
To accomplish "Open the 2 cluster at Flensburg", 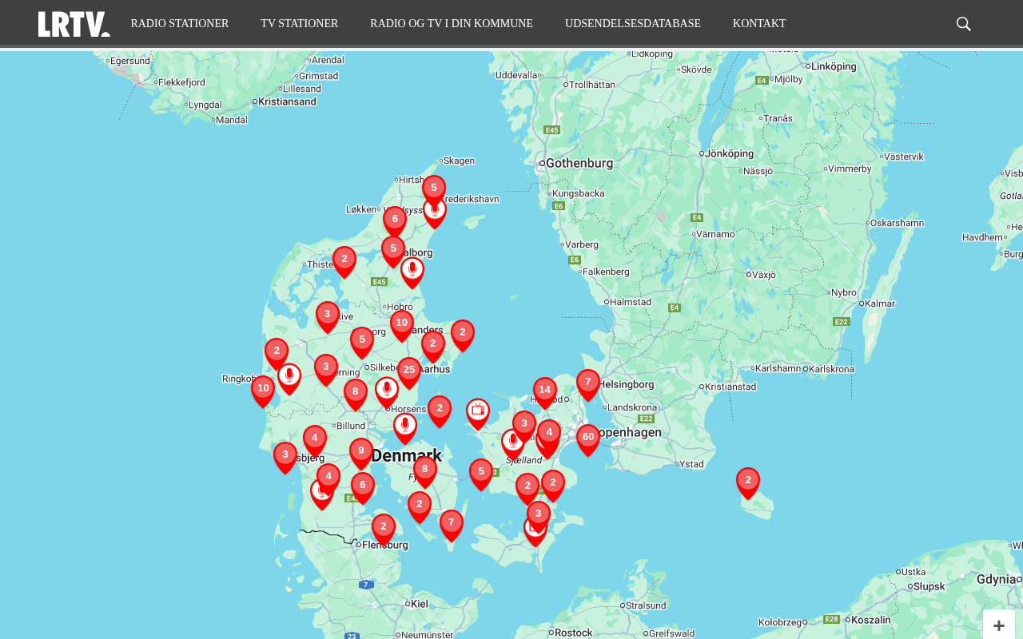I will (x=384, y=530).
